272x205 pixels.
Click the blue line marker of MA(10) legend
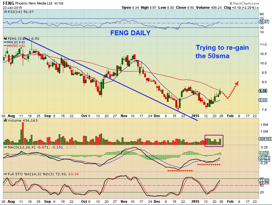[x=6, y=42]
